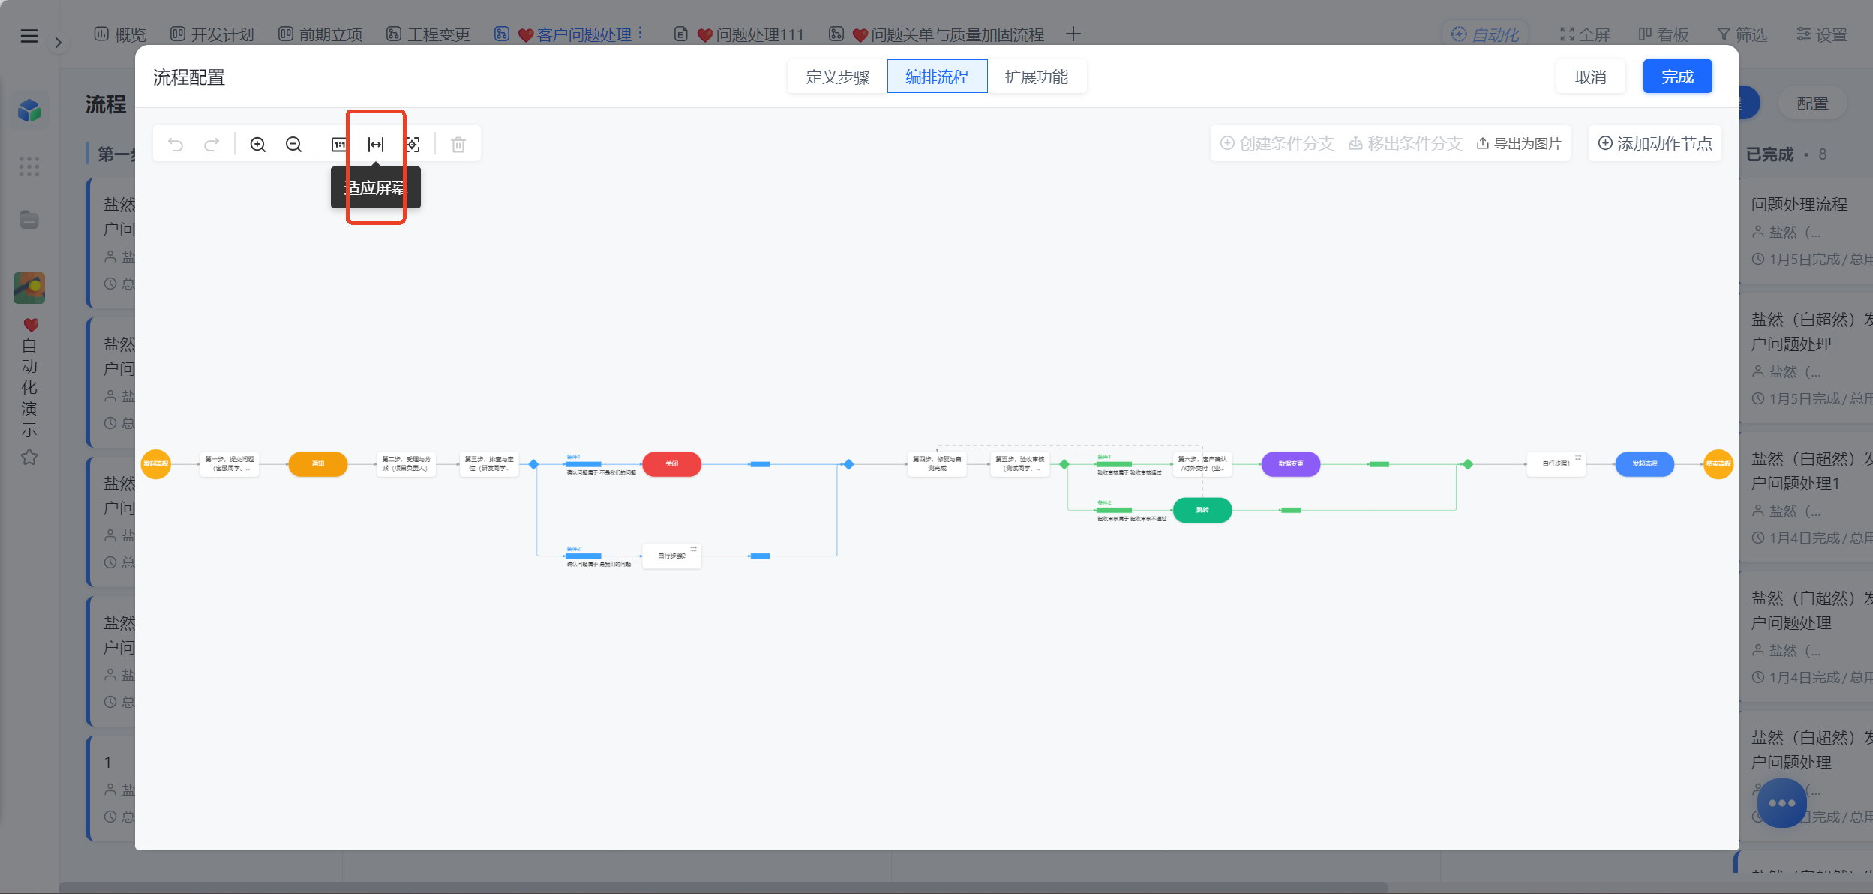This screenshot has width=1873, height=894.
Task: Click the green 条件2 bar before 跳转
Action: (x=1114, y=510)
